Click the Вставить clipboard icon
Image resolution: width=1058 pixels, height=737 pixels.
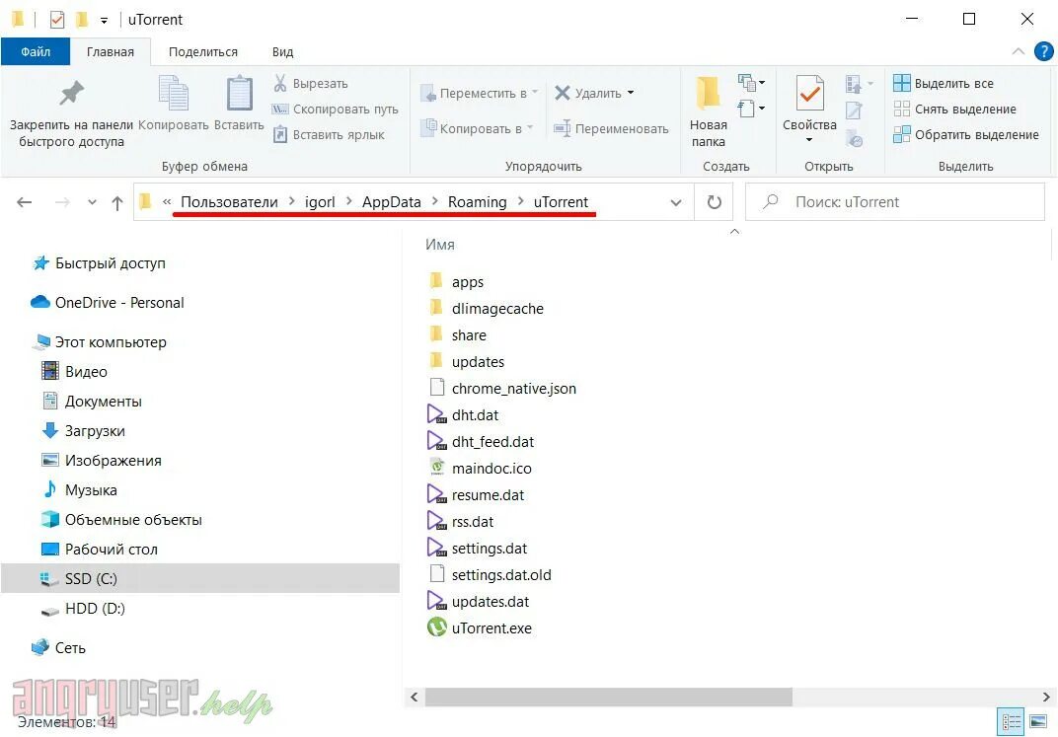(x=239, y=93)
